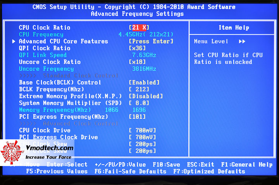
Task: Select Press Enter value for Advanced CPU Core
Action: (151, 41)
